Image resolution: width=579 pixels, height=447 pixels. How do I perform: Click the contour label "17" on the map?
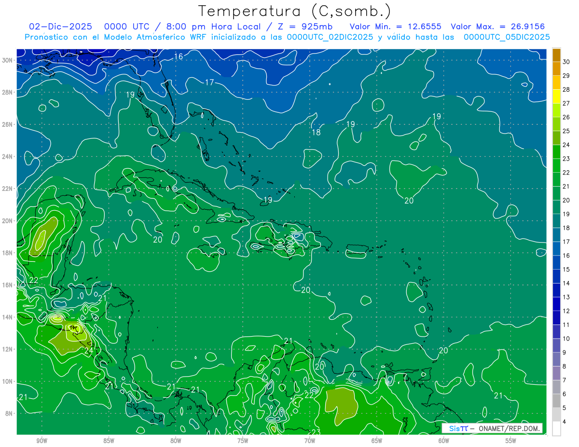coord(209,82)
